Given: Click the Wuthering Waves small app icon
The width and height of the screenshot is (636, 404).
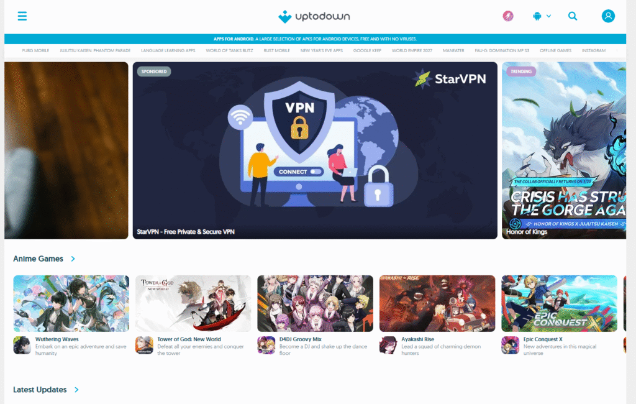Looking at the screenshot, I should [x=22, y=345].
